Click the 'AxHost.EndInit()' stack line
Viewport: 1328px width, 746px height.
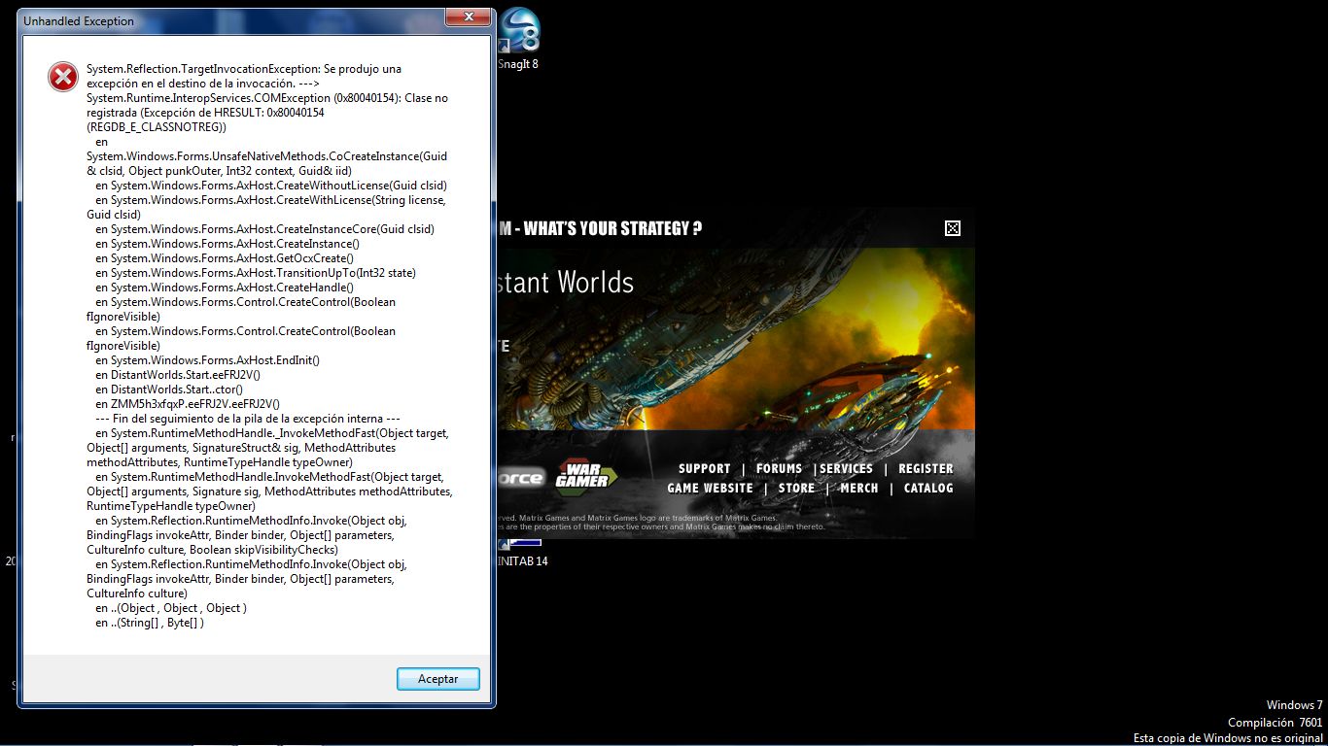208,360
